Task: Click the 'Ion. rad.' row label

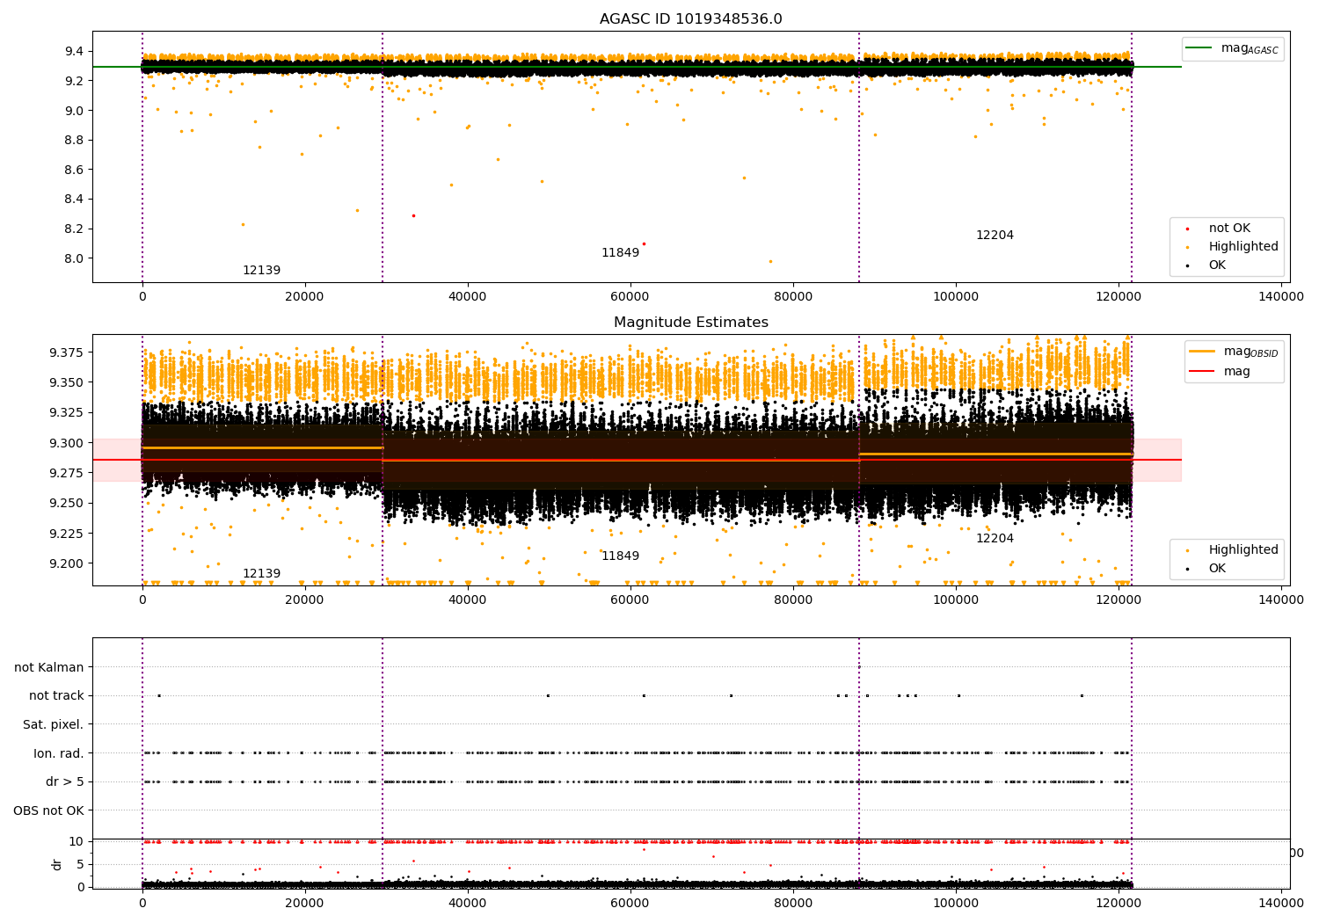Action: point(59,754)
